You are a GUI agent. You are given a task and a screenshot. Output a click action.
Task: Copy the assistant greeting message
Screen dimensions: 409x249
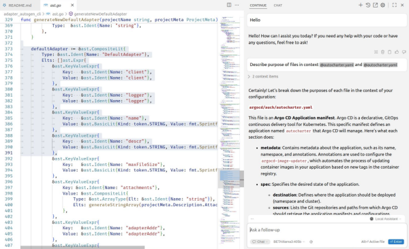click(x=389, y=52)
